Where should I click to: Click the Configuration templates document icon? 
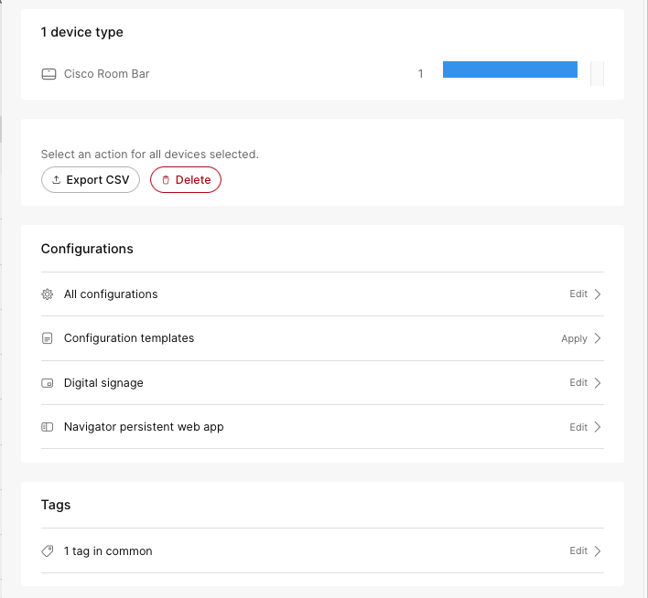coord(49,338)
